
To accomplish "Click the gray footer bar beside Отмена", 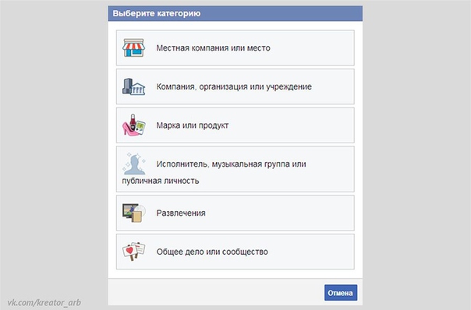I will tap(216, 293).
